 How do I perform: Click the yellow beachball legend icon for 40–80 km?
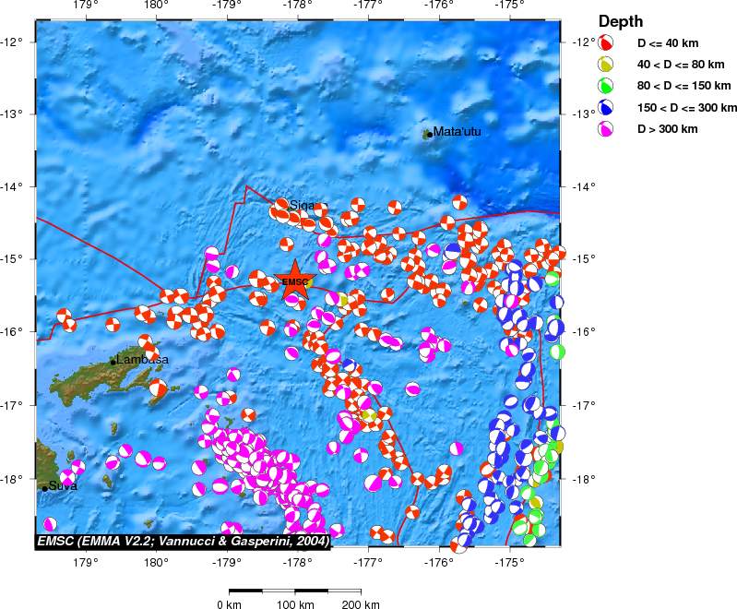(605, 65)
